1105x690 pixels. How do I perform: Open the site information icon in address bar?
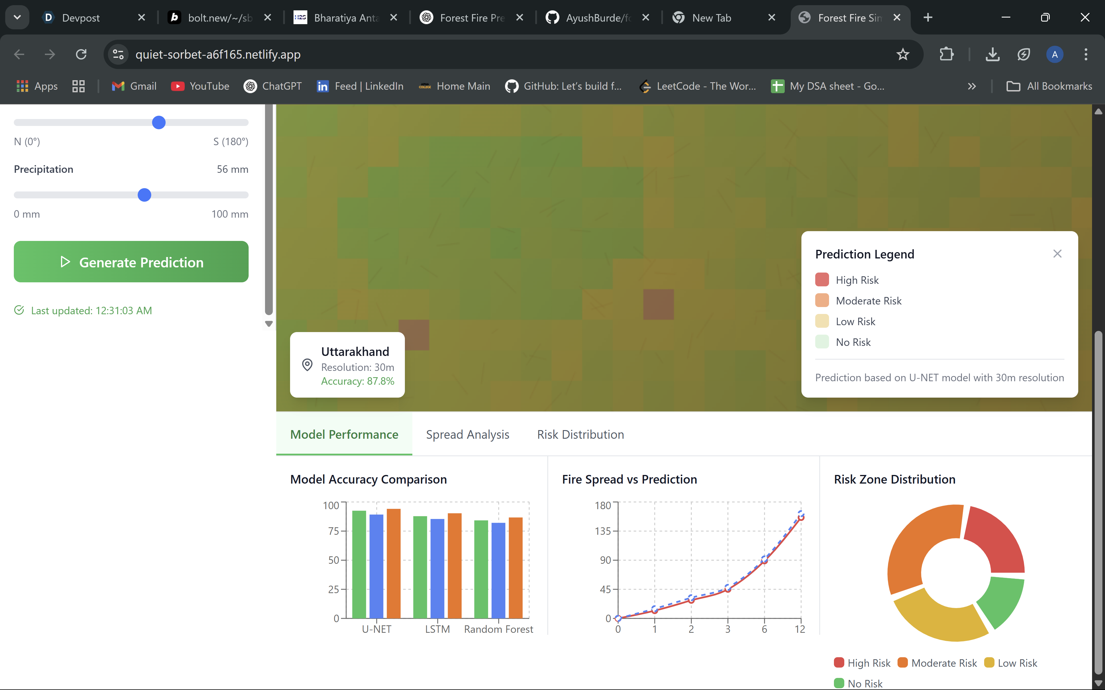click(118, 55)
